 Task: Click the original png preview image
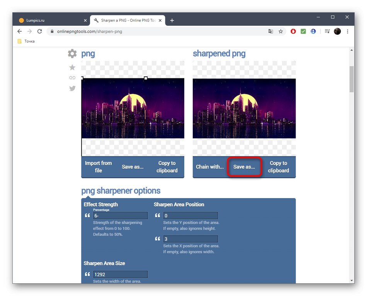click(133, 108)
